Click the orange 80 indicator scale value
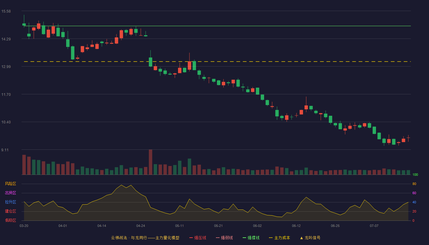 point(414,184)
